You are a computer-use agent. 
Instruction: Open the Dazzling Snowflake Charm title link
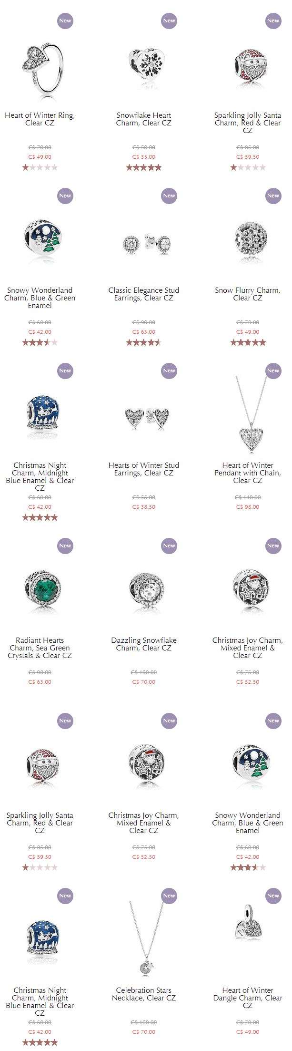(144, 644)
